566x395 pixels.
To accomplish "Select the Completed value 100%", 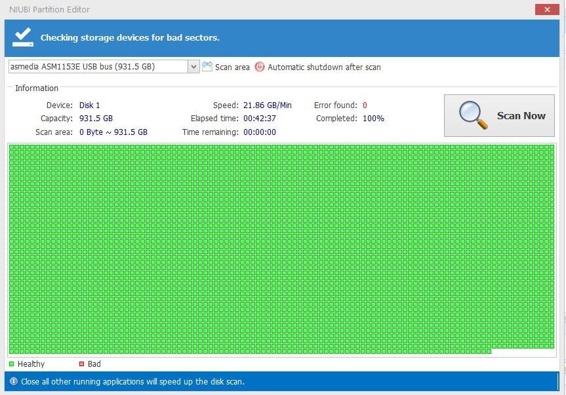I will (373, 118).
